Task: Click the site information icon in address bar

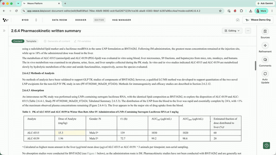Action: click(23, 11)
